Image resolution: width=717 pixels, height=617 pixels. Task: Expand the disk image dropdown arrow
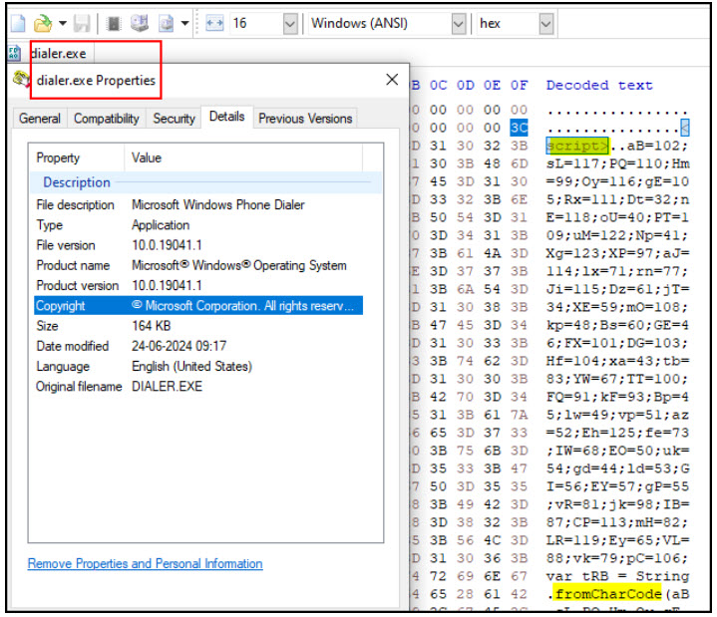(184, 23)
